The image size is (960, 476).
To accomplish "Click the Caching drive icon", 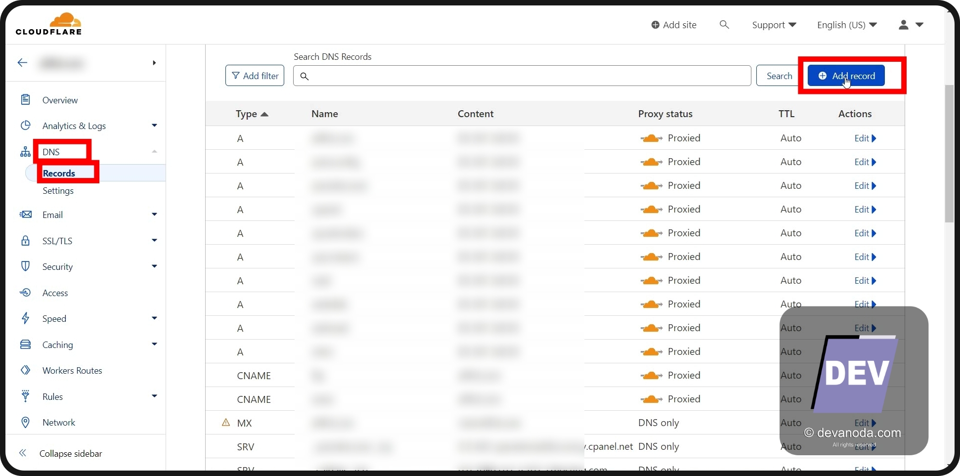I will pos(25,344).
